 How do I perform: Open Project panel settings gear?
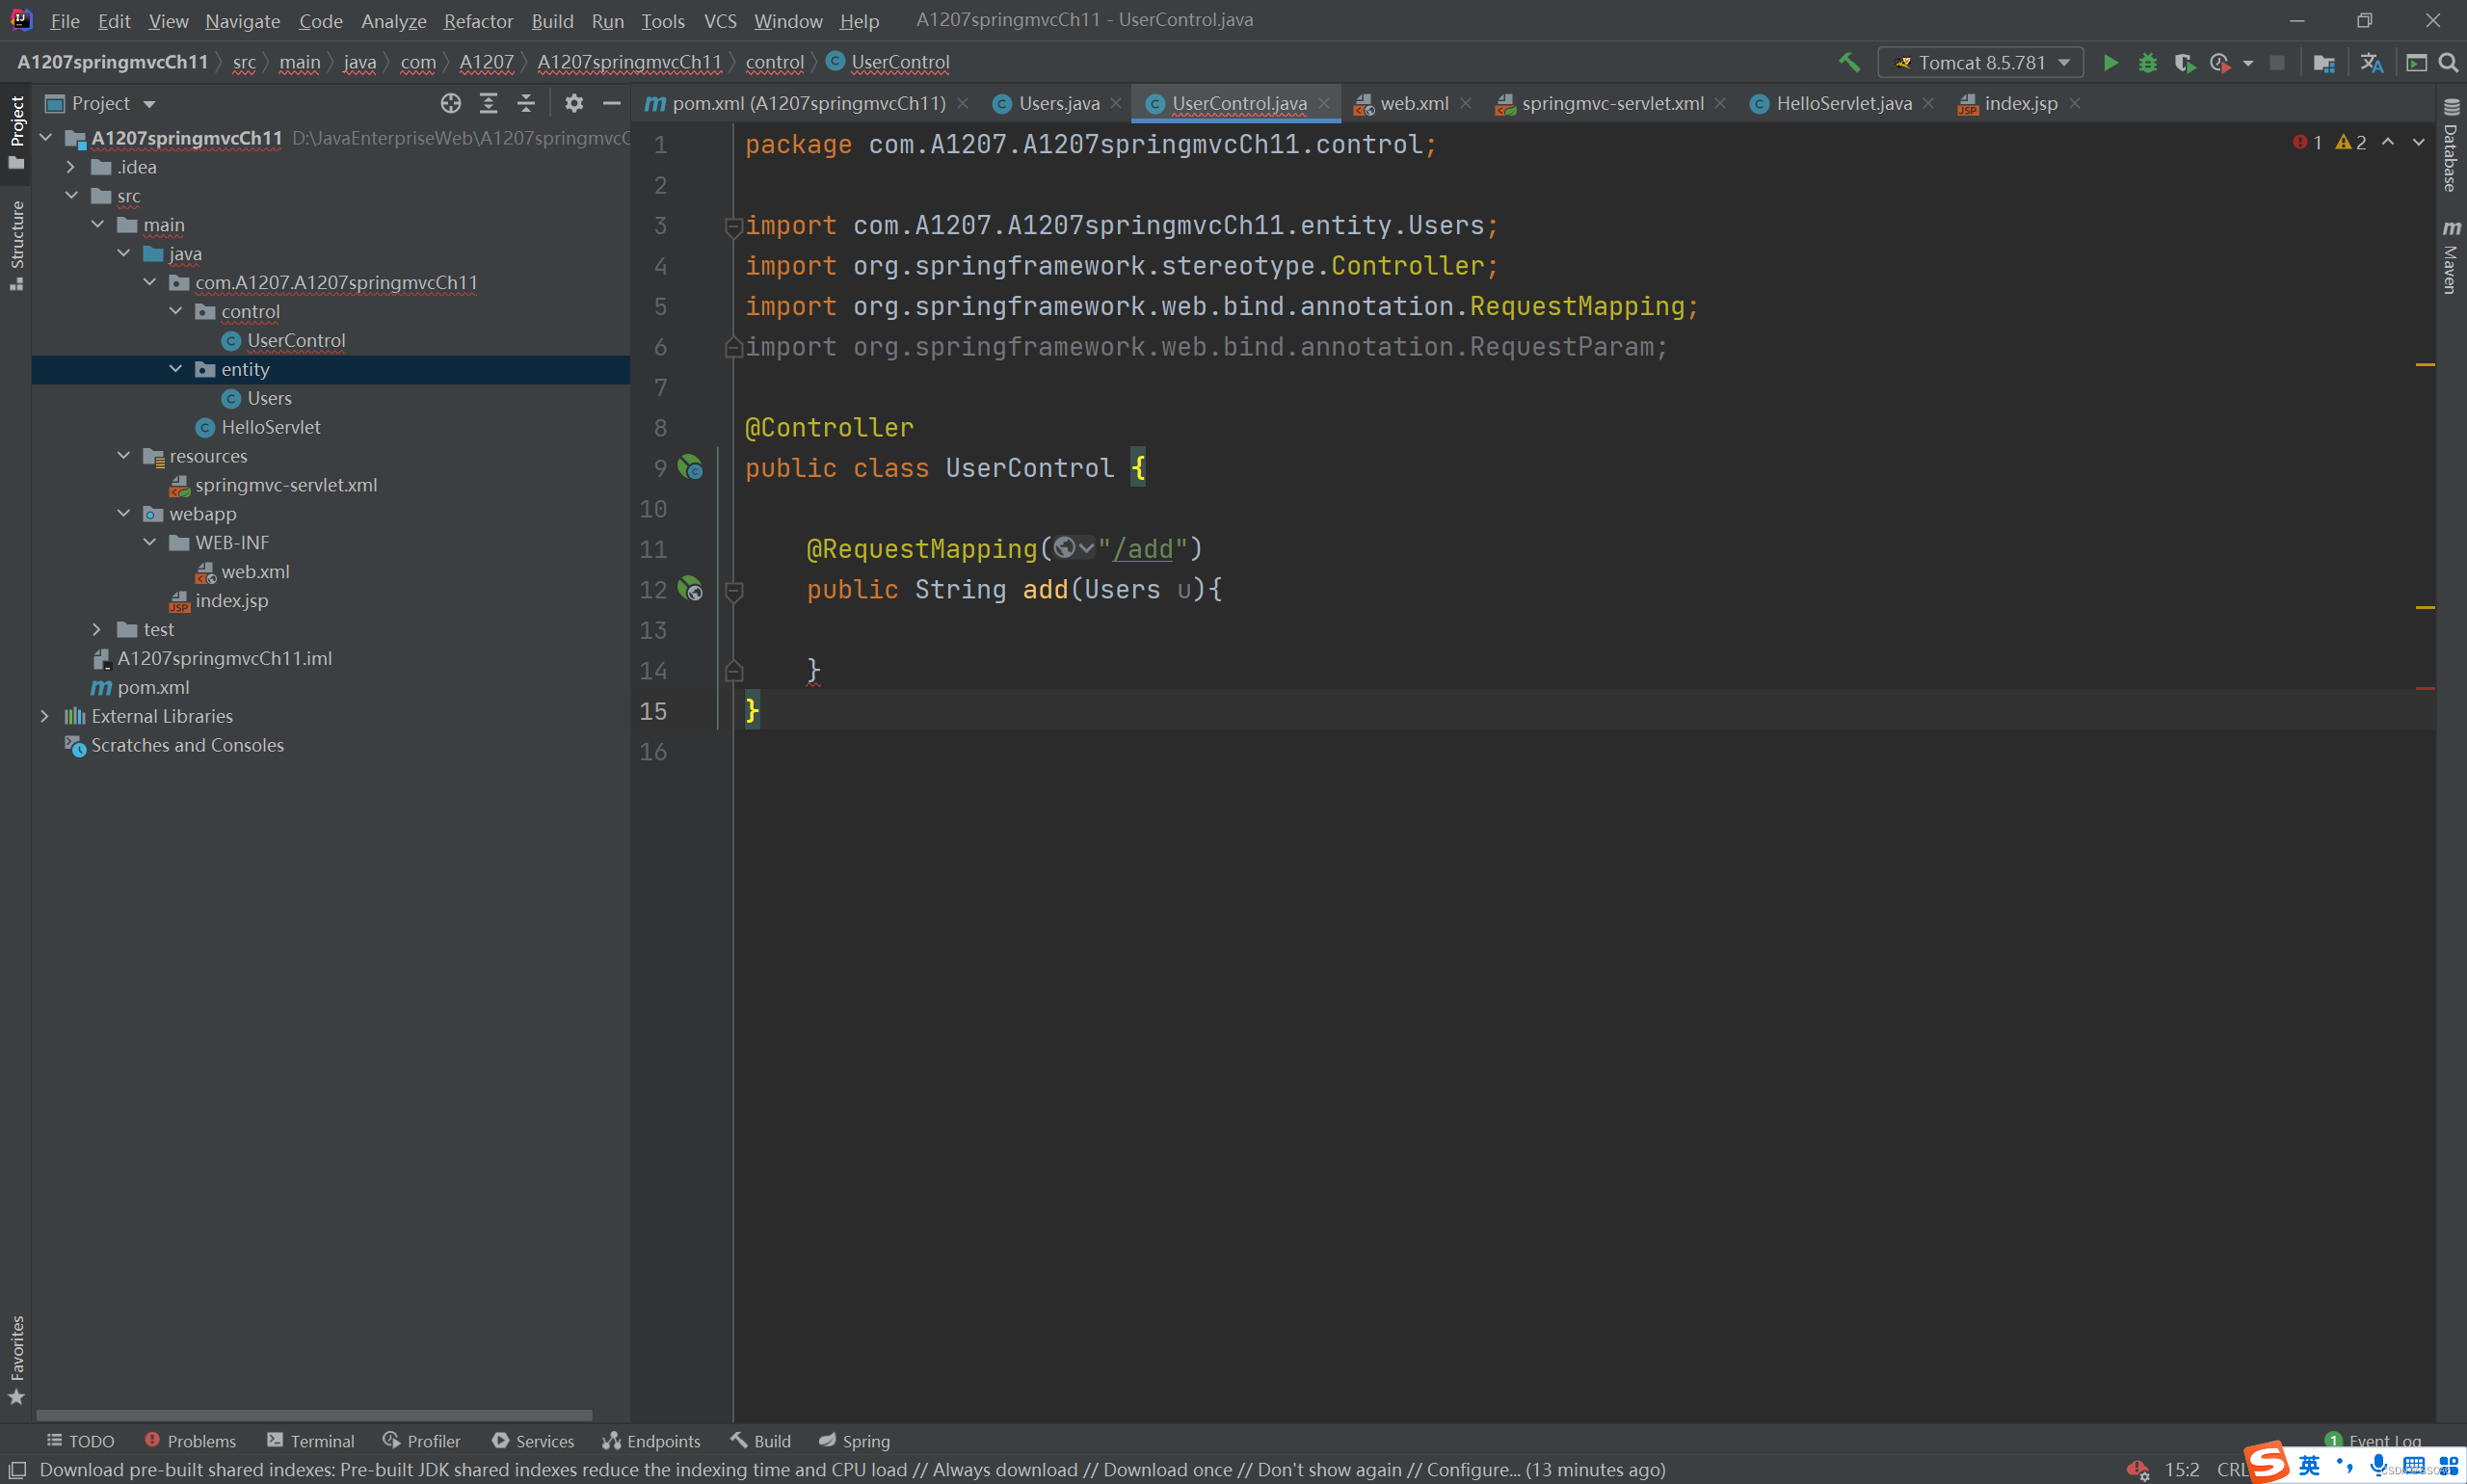tap(574, 103)
